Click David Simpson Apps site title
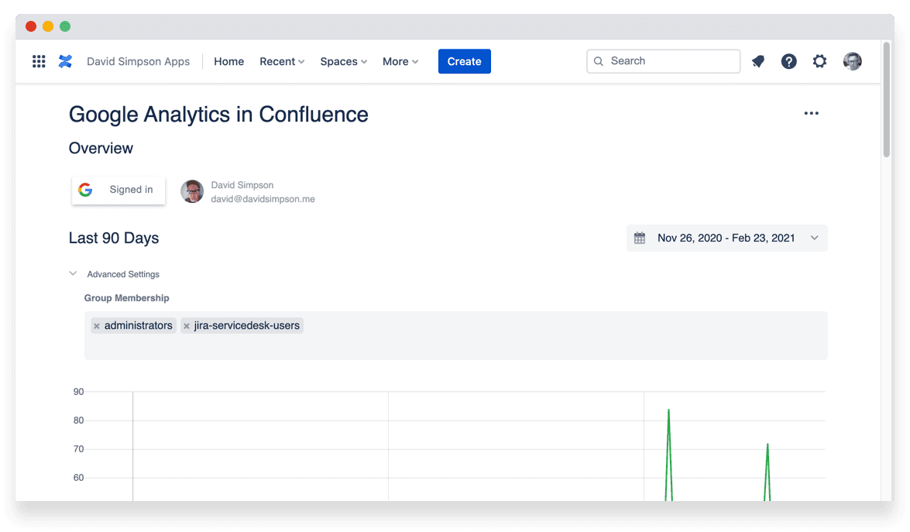 coord(138,61)
